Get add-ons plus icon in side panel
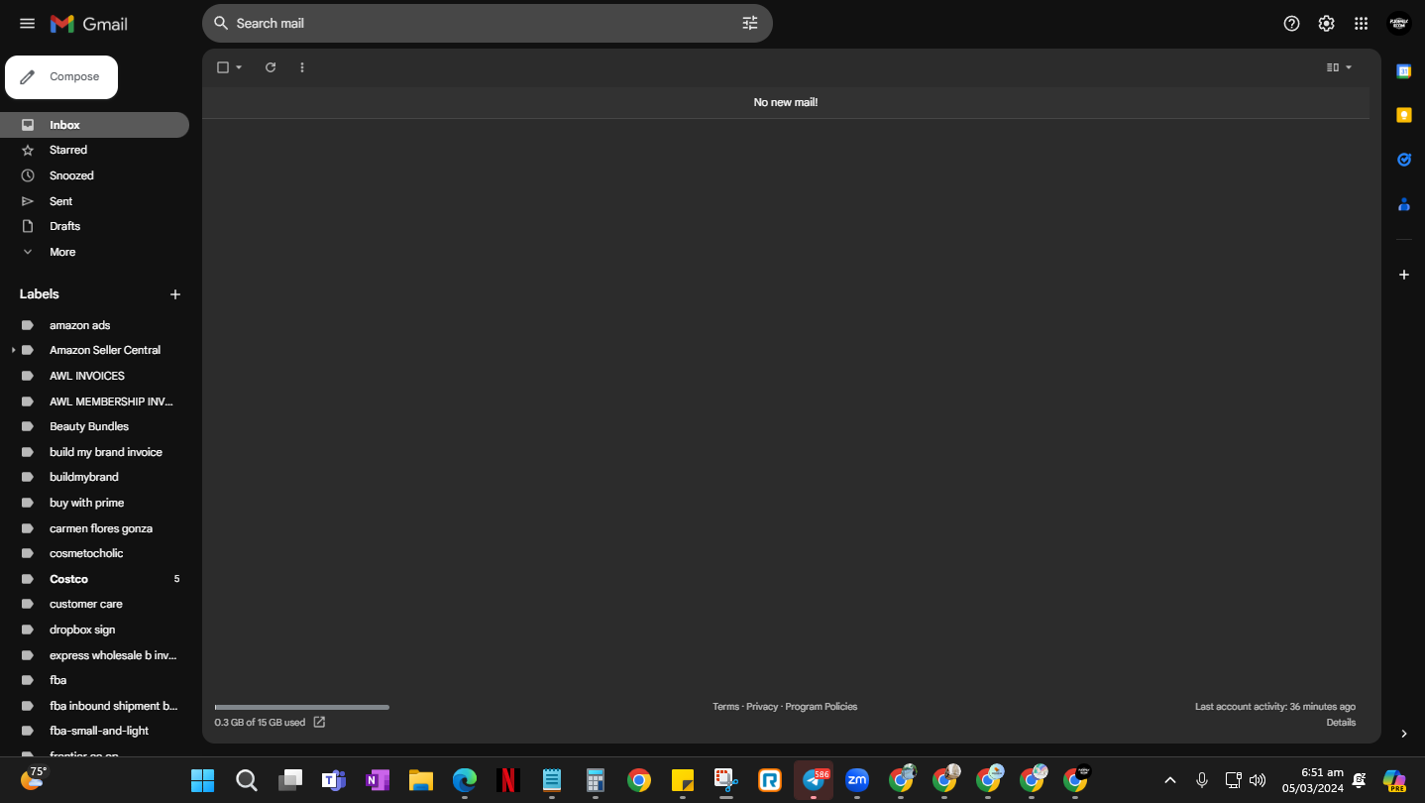The width and height of the screenshot is (1425, 803). 1403,275
